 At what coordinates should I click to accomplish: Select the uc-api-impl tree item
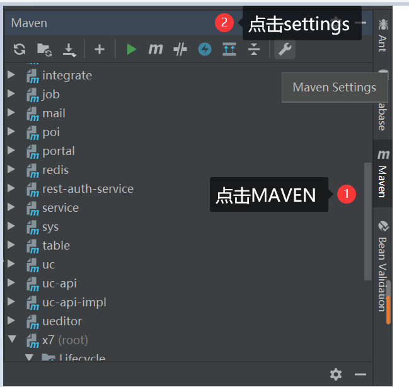coord(74,303)
